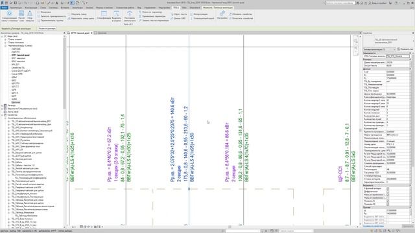The image size is (415, 233).
Task: Switch to the Аннотации ribbon tab
Action: tap(78, 8)
